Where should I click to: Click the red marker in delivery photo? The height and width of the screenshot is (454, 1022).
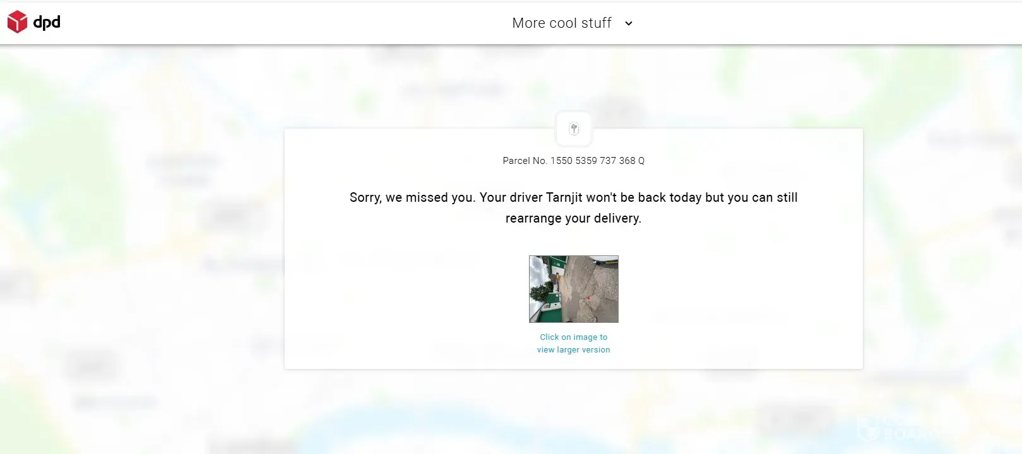point(587,298)
